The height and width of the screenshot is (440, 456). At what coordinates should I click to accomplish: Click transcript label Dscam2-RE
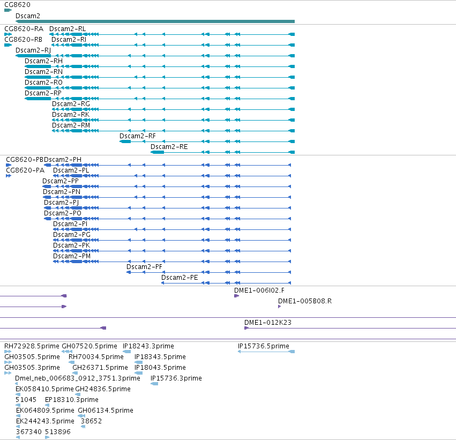tap(169, 147)
